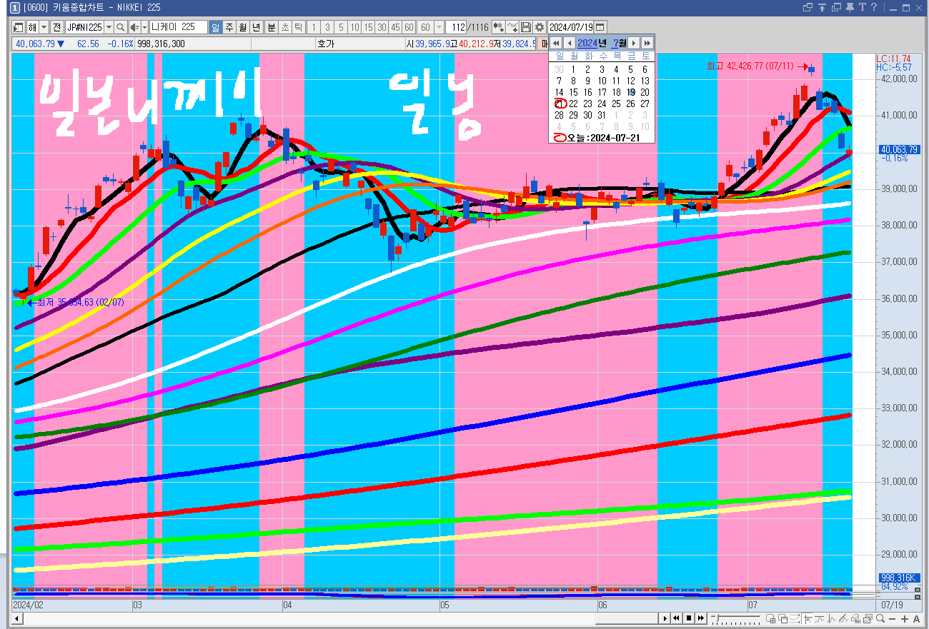Click the 2024/07/19 date input field
Viewport: 929px width, 629px height.
571,27
